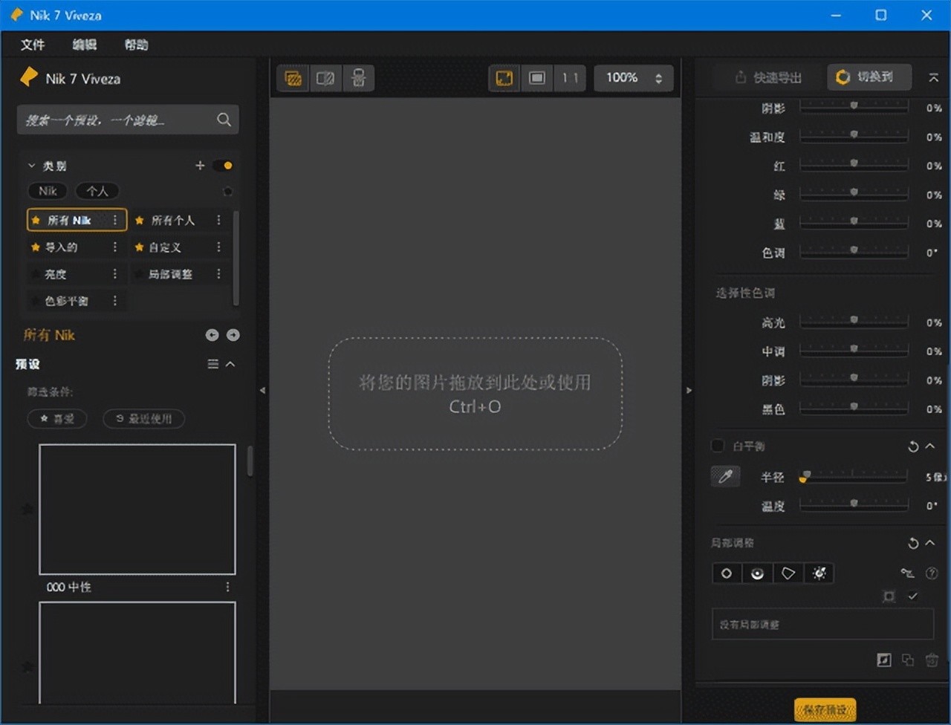Go to next preset category arrow
951x725 pixels.
[233, 335]
